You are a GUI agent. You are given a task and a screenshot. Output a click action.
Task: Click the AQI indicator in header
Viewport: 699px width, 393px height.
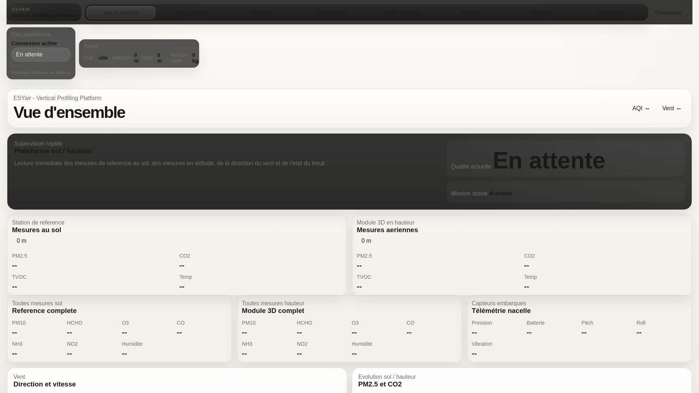641,108
